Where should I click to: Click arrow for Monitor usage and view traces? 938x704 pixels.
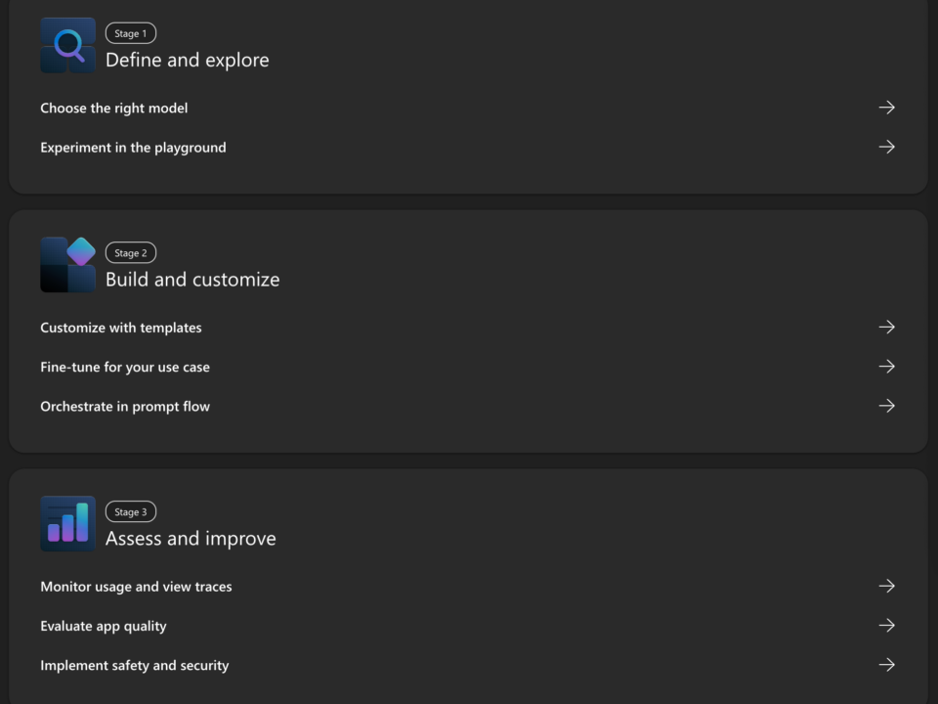886,587
